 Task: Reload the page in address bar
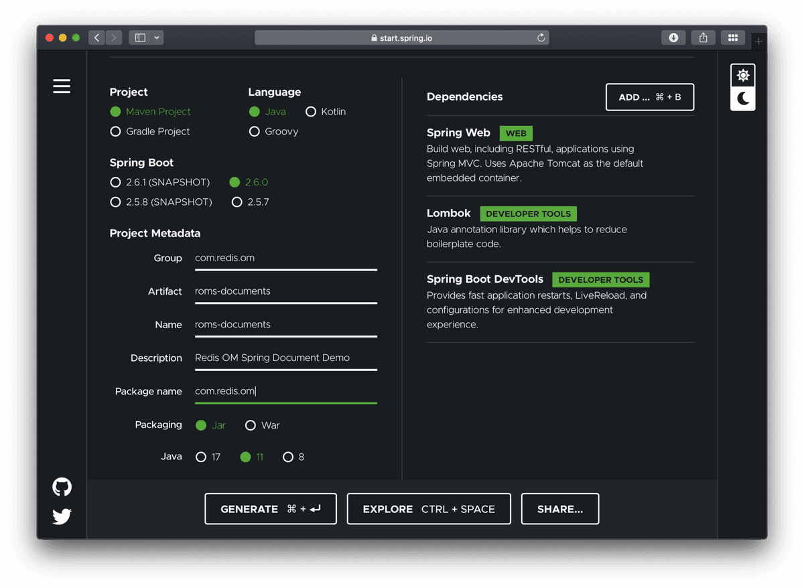[541, 38]
